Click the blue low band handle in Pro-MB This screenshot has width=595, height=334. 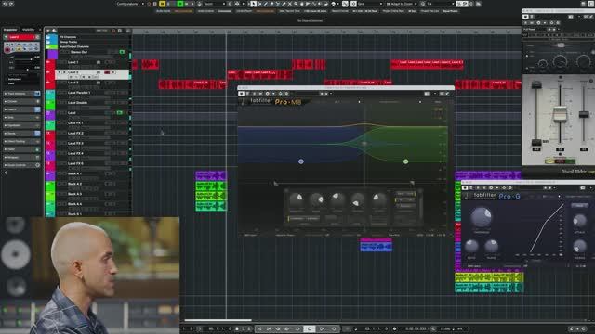coord(301,161)
